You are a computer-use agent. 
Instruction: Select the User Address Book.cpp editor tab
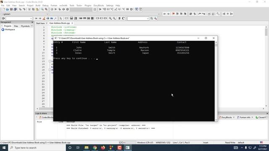tap(60, 23)
